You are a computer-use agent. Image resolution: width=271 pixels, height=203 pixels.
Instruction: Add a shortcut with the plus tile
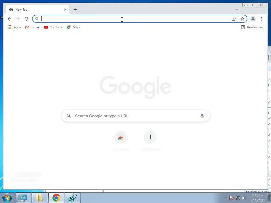point(150,137)
